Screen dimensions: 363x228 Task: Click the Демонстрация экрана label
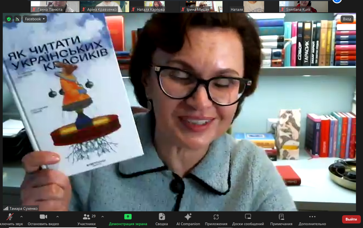[128, 224]
